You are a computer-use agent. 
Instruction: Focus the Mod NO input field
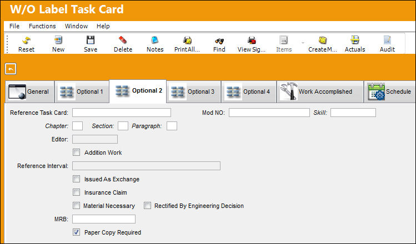click(x=269, y=113)
